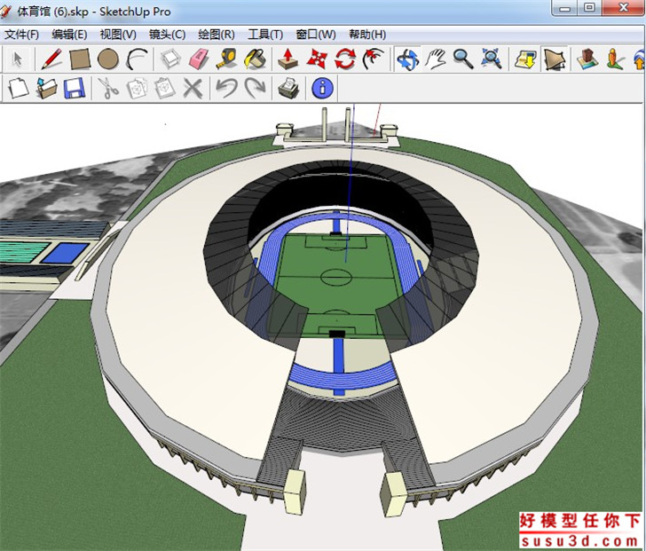Select the pink Eraser tool
Screen dimensions: 646x551
point(199,59)
